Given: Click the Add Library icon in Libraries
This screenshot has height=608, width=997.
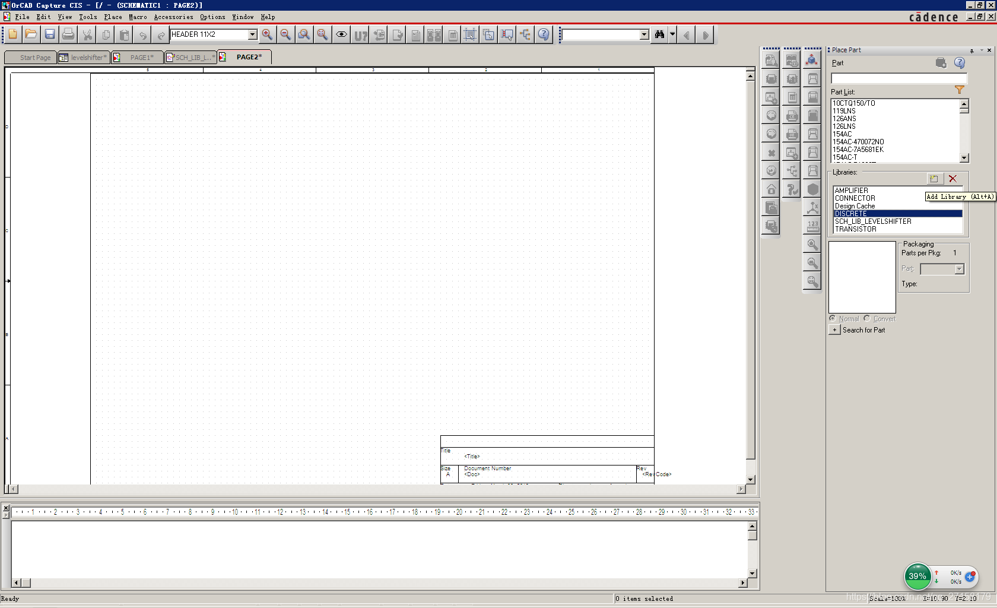Looking at the screenshot, I should (x=934, y=179).
